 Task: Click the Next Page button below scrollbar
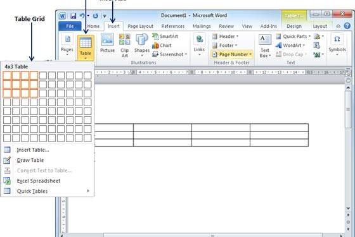point(348,229)
